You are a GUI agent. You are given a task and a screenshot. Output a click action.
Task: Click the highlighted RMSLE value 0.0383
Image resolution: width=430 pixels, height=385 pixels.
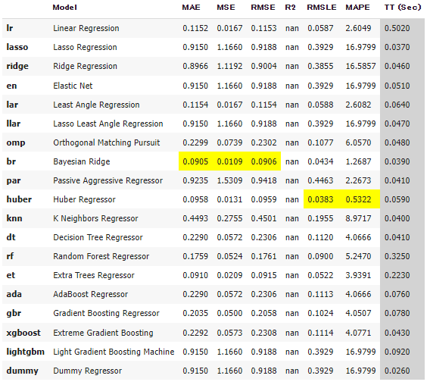pyautogui.click(x=320, y=199)
